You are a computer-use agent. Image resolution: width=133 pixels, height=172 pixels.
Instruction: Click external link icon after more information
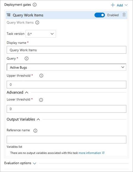[x=103, y=153]
